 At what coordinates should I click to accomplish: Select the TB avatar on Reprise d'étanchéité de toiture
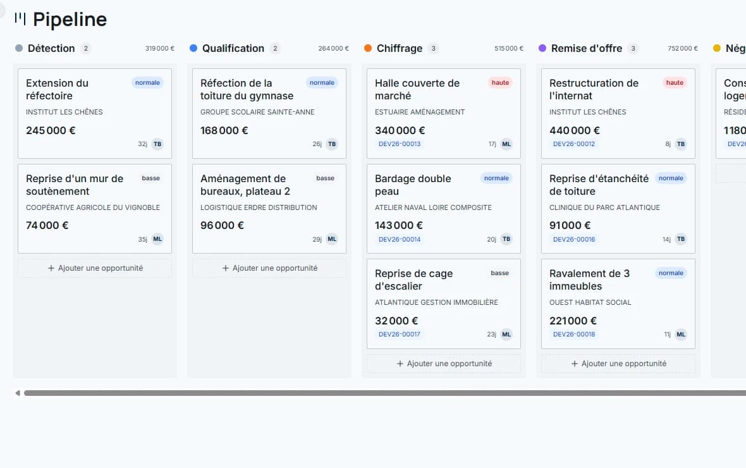point(681,239)
